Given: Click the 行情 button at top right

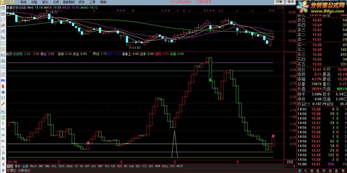Looking at the screenshot, I should (279, 2).
